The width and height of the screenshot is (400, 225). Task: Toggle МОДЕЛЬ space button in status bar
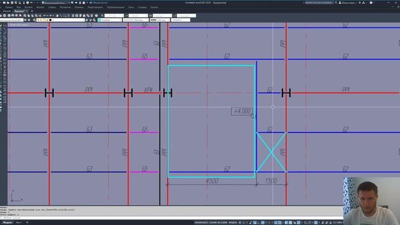point(233,222)
